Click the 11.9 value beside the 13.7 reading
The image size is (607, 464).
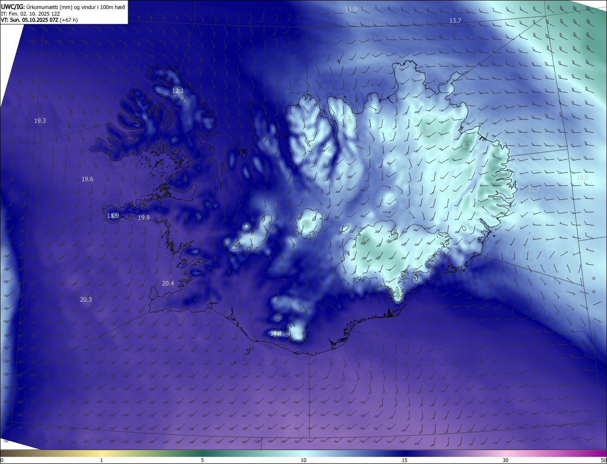coord(351,9)
